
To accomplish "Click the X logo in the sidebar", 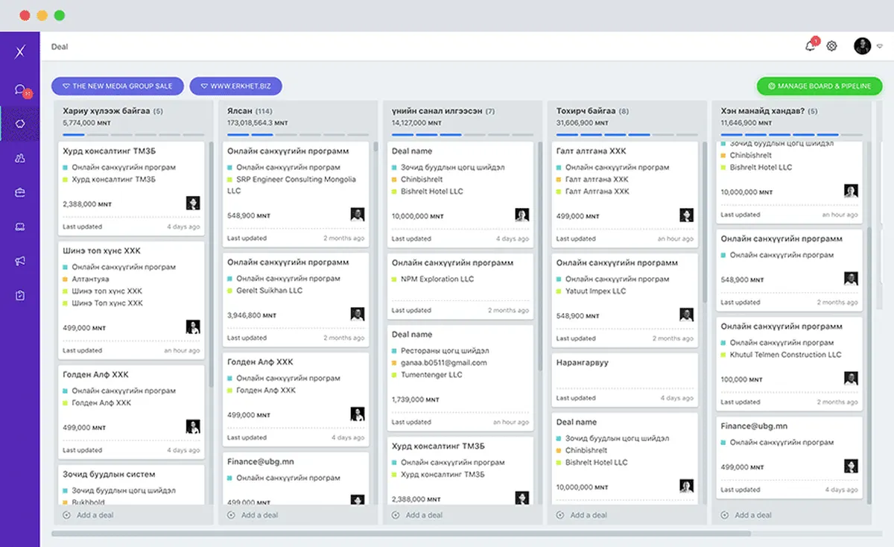I will 20,51.
